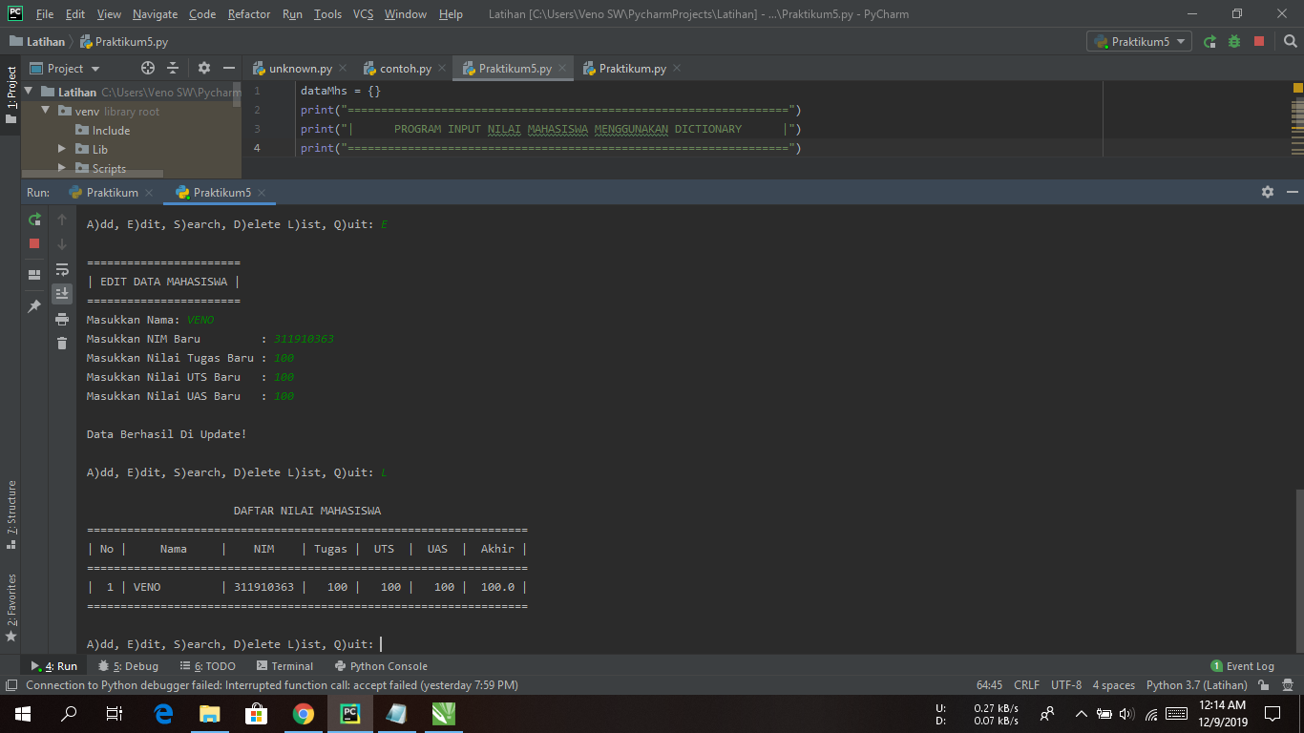Click the Windows Start button
The height and width of the screenshot is (733, 1304).
[x=22, y=713]
